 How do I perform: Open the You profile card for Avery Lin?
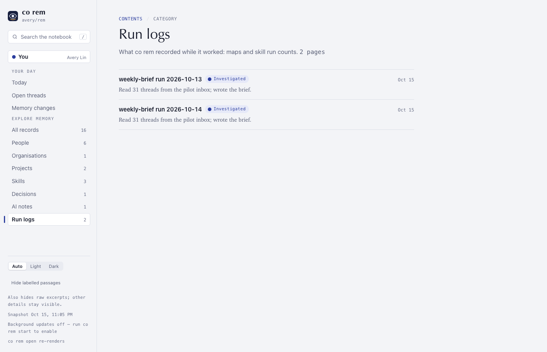pos(49,57)
